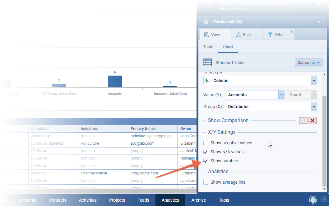Switch to the Table sub-tab
This screenshot has width=329, height=206.
click(208, 47)
